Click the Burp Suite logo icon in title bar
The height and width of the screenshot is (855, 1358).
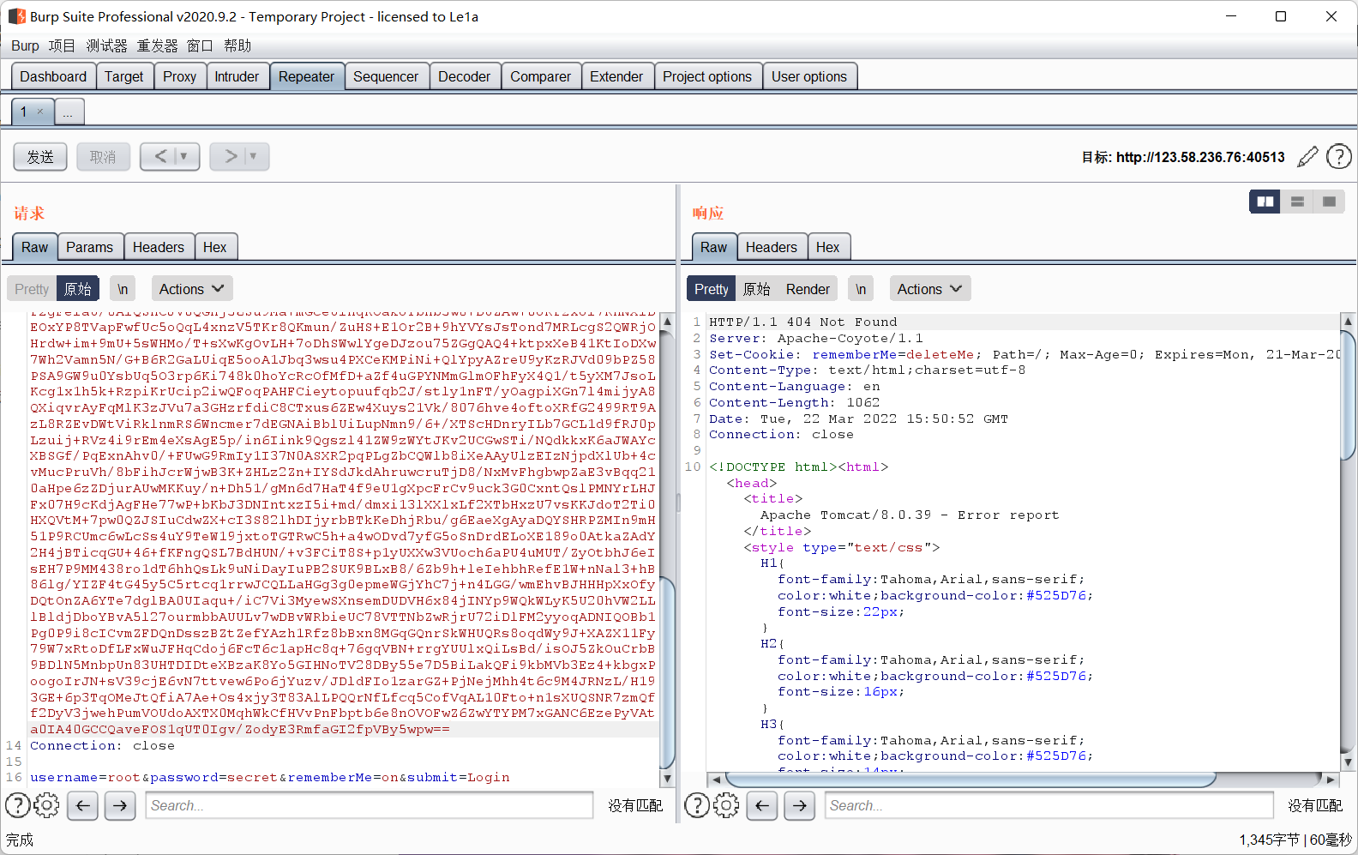click(x=16, y=16)
